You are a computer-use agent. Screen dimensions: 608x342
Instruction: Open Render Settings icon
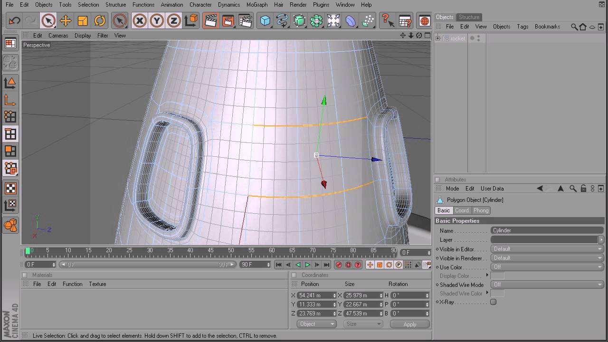[x=245, y=20]
